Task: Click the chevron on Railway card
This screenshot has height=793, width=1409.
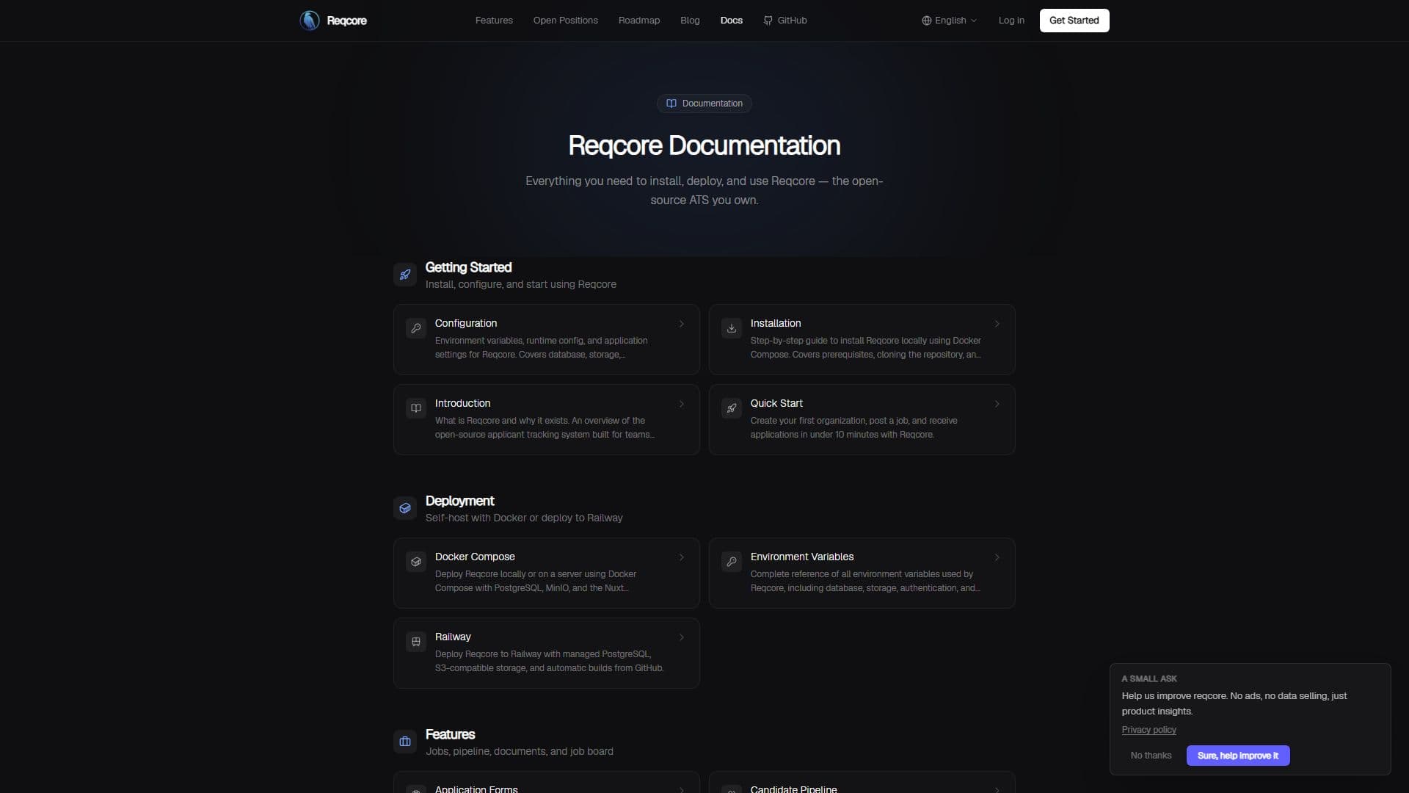Action: 682,637
